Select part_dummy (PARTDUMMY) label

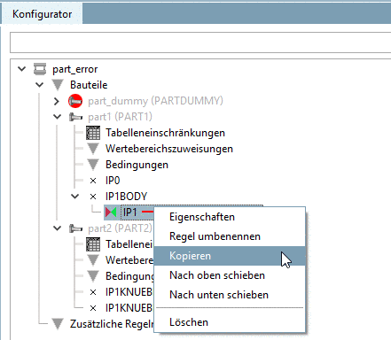[155, 101]
